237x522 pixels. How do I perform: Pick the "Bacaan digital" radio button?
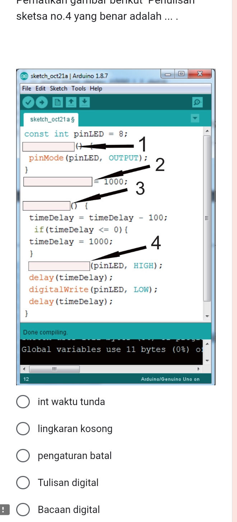click(x=23, y=510)
